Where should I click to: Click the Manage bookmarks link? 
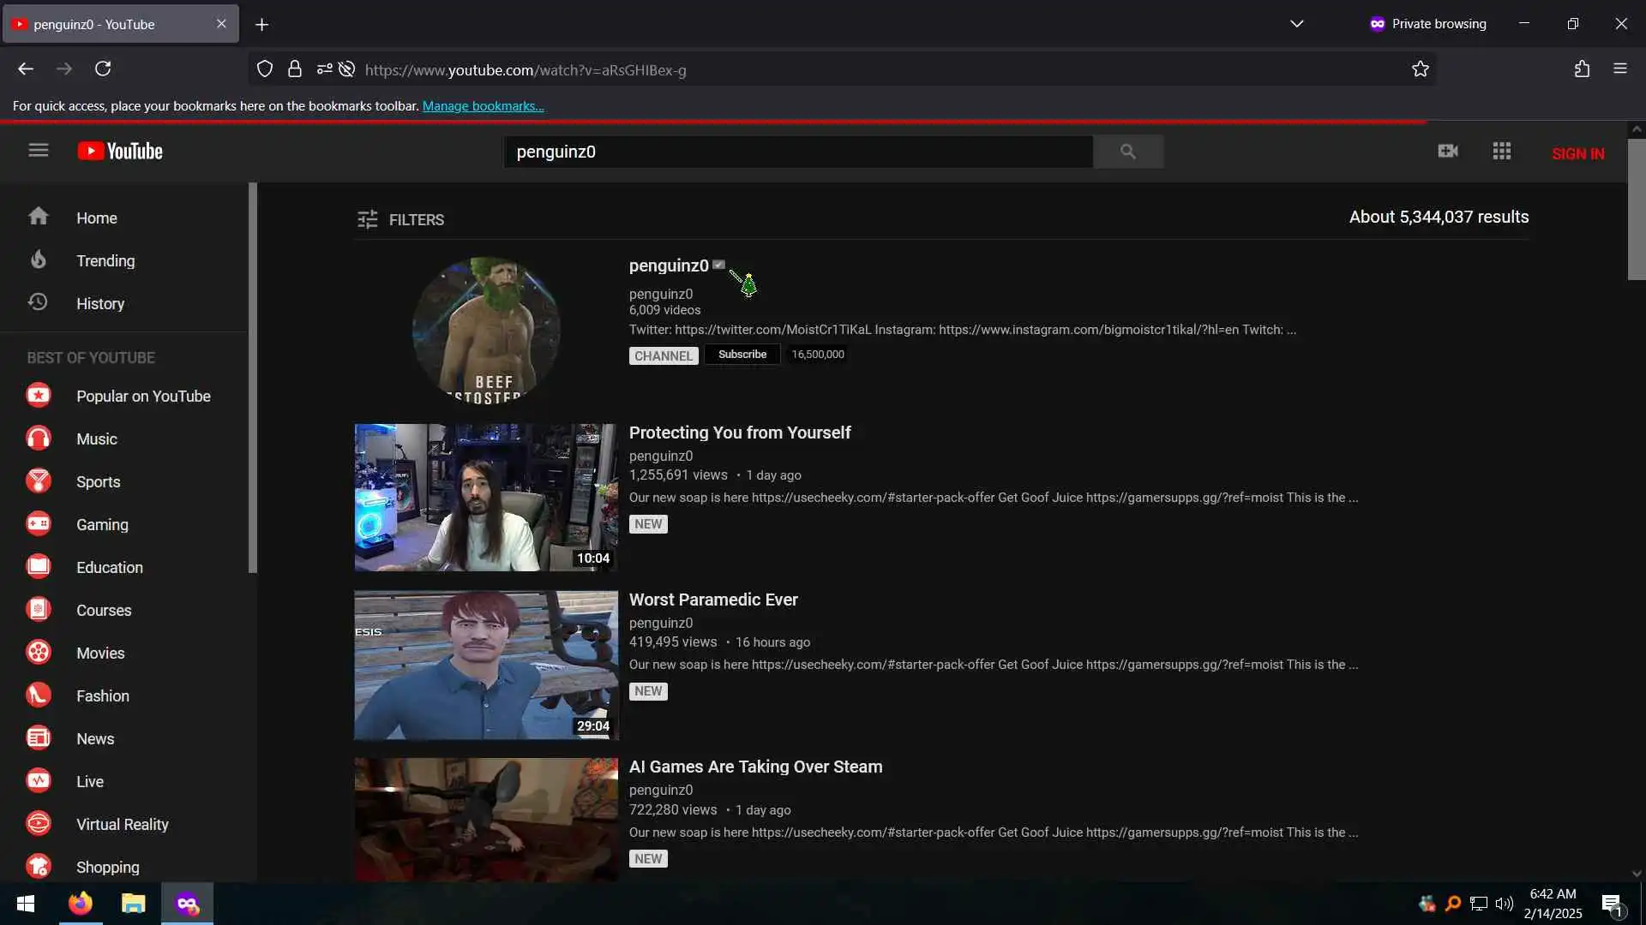pos(483,106)
